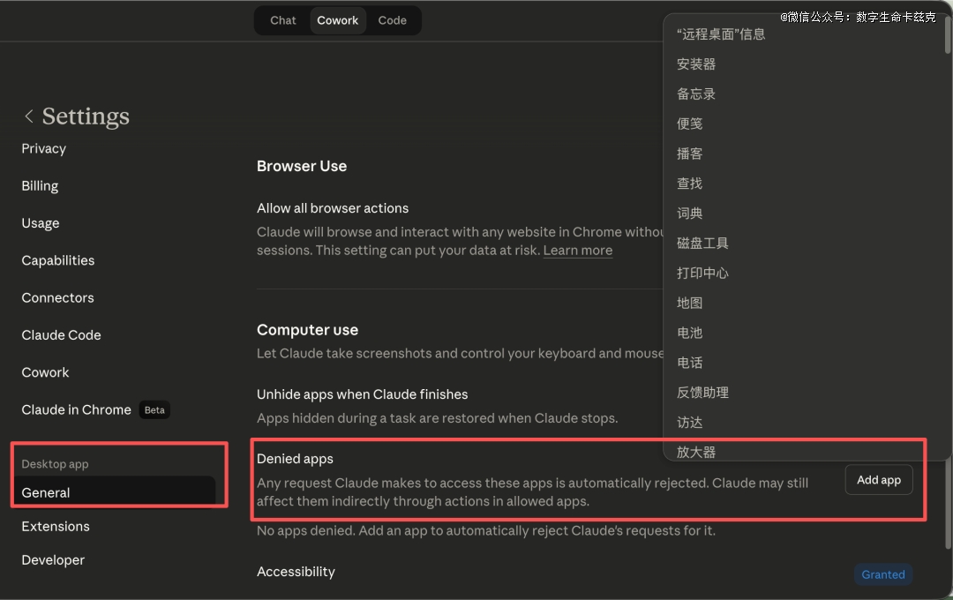Select Claude in Chrome sidebar item

tap(77, 409)
